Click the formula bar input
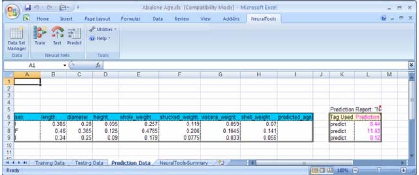Image resolution: width=419 pixels, height=175 pixels. click(256, 65)
